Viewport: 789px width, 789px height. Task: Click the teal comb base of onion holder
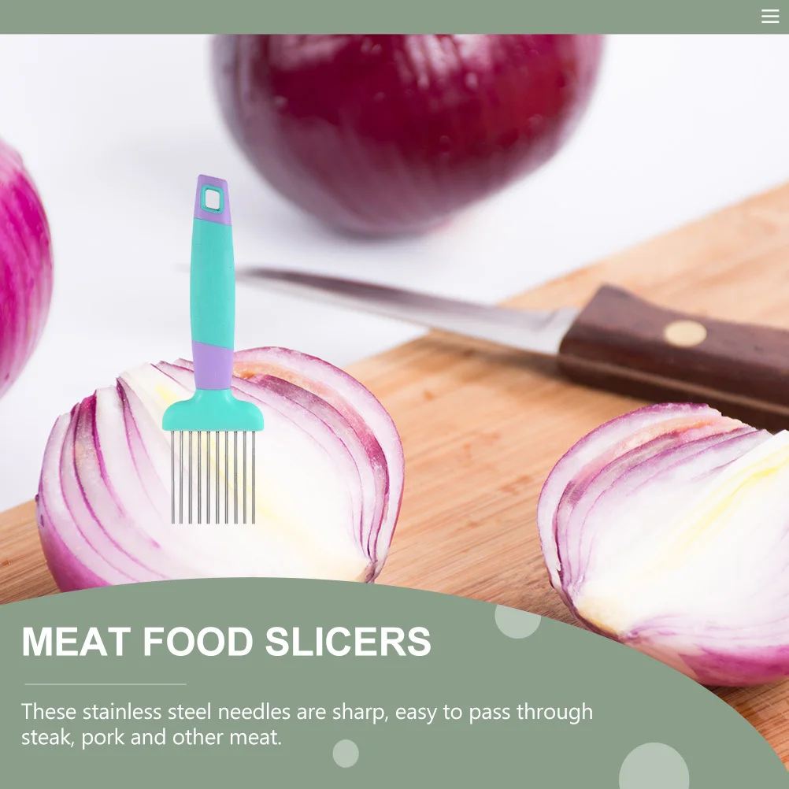pos(213,411)
